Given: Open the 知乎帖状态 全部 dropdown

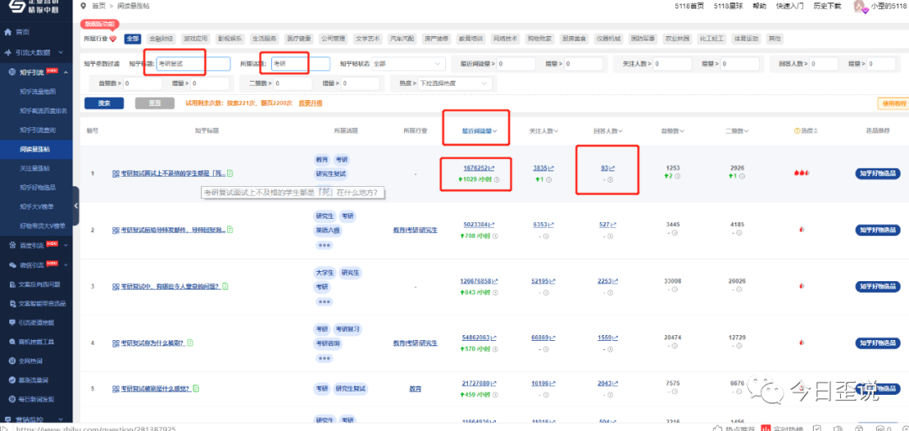Looking at the screenshot, I should click(x=408, y=64).
